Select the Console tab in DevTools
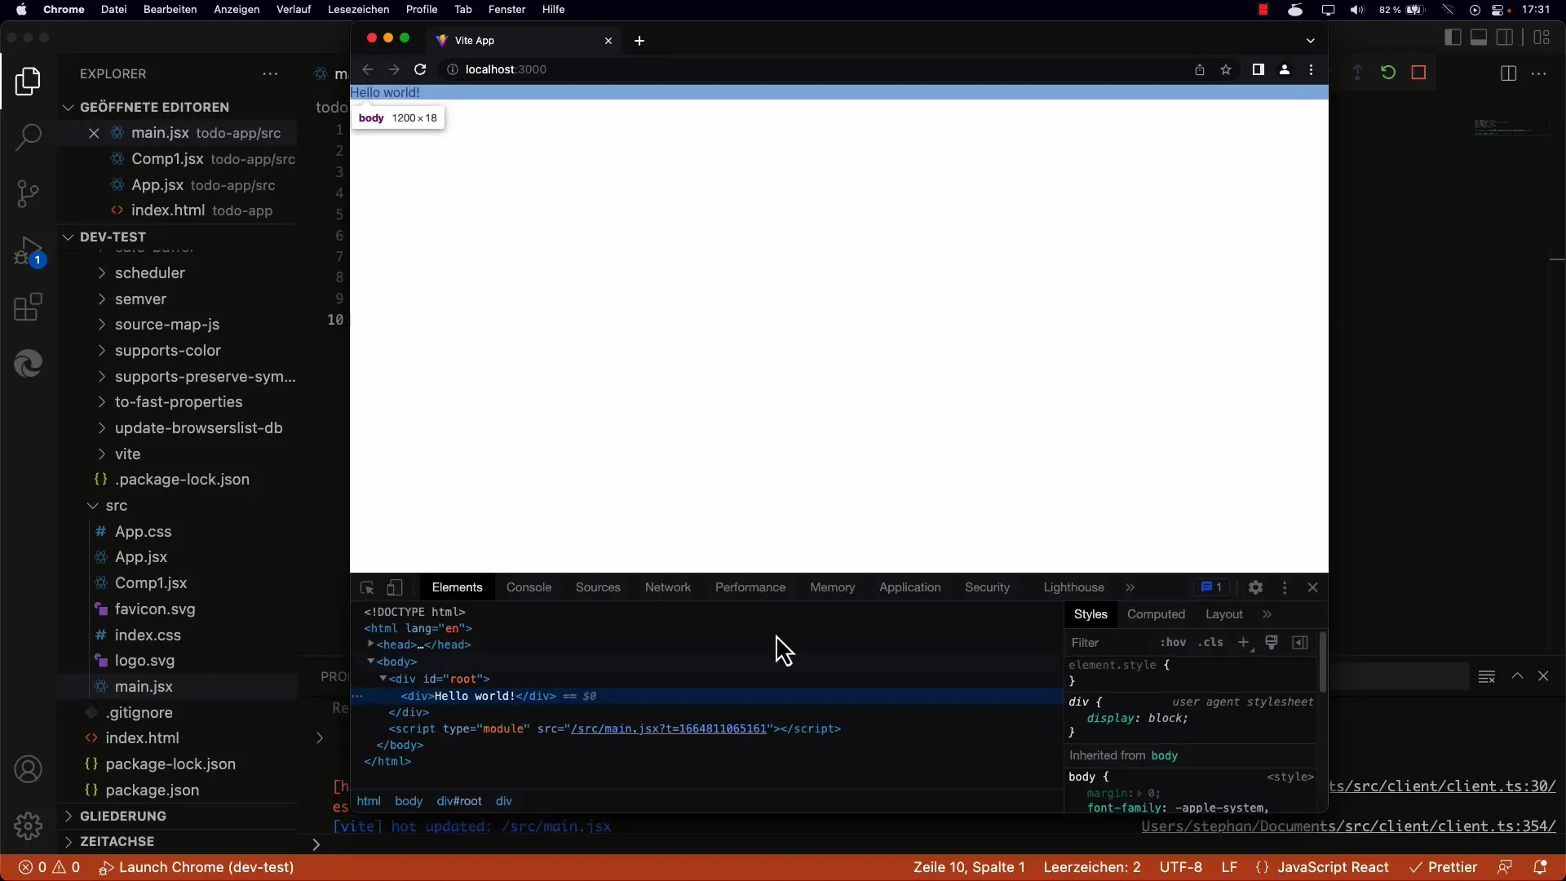1566x881 pixels. pyautogui.click(x=528, y=587)
